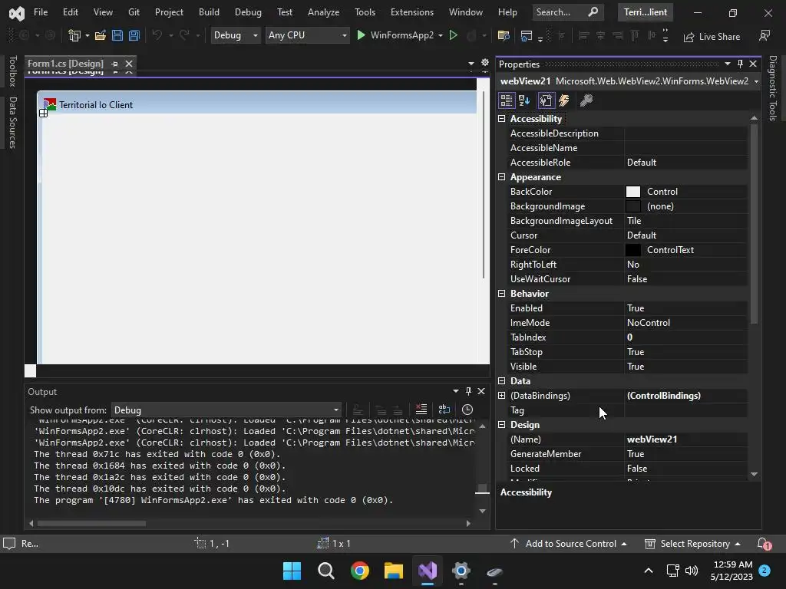Pin the Output panel
786x589 pixels.
click(468, 391)
